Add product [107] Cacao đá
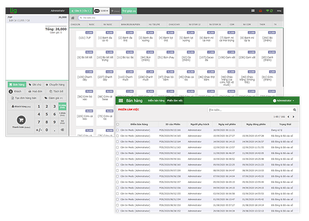This screenshot has width=309, height=221. point(207,59)
